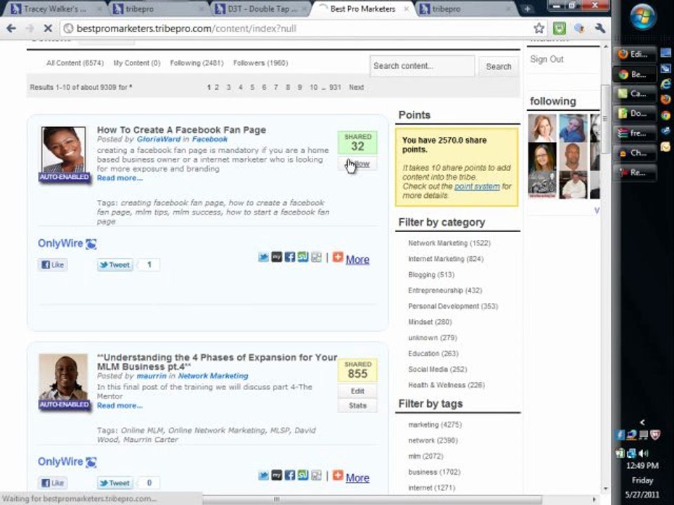Filter by Network Marketing (1522) category

(449, 243)
